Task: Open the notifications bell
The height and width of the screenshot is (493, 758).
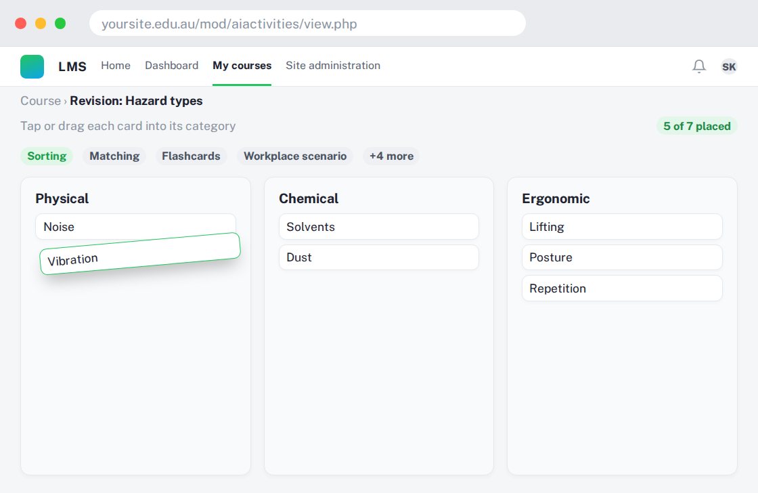Action: (x=699, y=66)
